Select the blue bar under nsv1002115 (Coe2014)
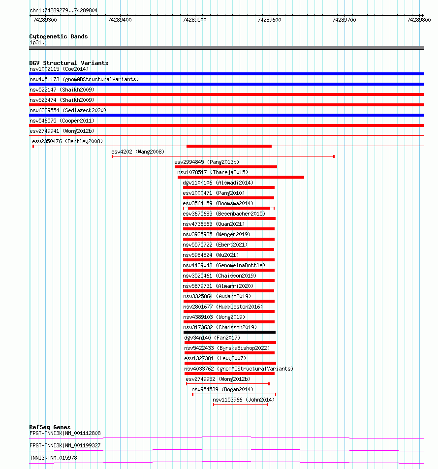The height and width of the screenshot is (469, 438). (226, 74)
